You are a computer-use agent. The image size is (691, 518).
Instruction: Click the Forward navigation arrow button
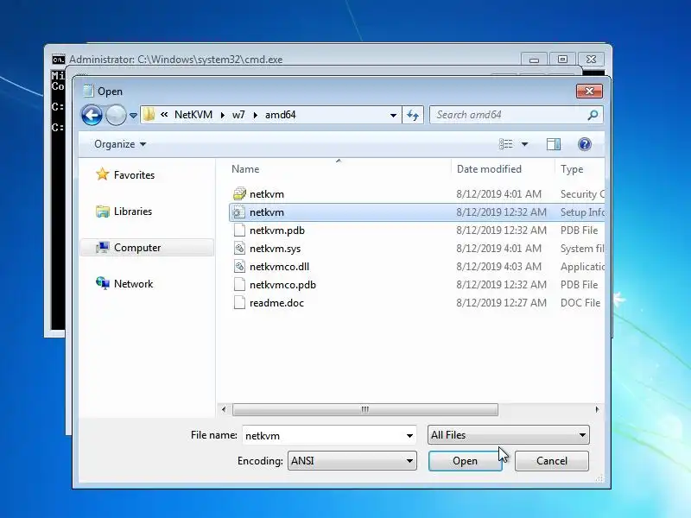[x=116, y=116]
